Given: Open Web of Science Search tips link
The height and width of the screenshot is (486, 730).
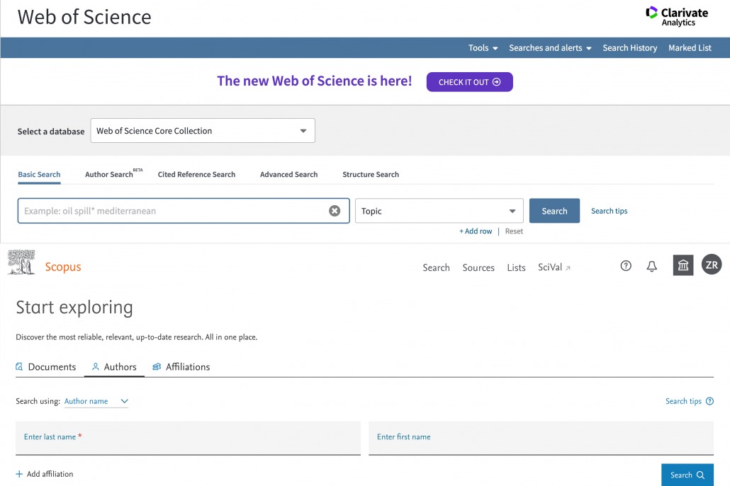Looking at the screenshot, I should click(x=609, y=211).
